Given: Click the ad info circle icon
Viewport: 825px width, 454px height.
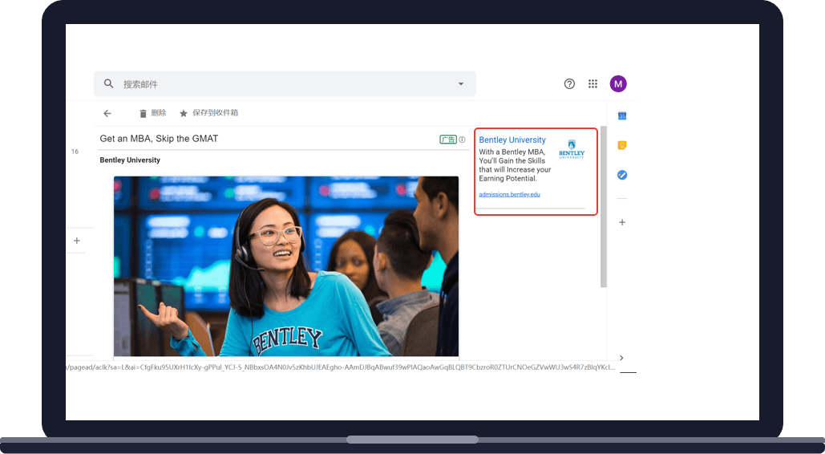Looking at the screenshot, I should (462, 140).
